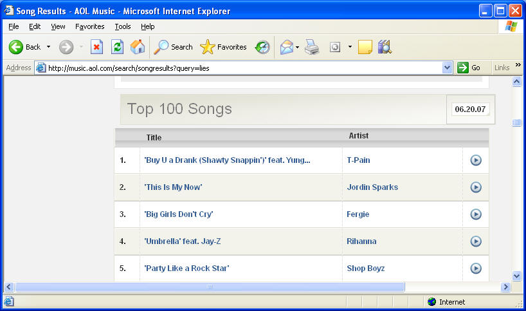Click the vertical scrollbar up arrow
This screenshot has width=526, height=311.
[516, 81]
